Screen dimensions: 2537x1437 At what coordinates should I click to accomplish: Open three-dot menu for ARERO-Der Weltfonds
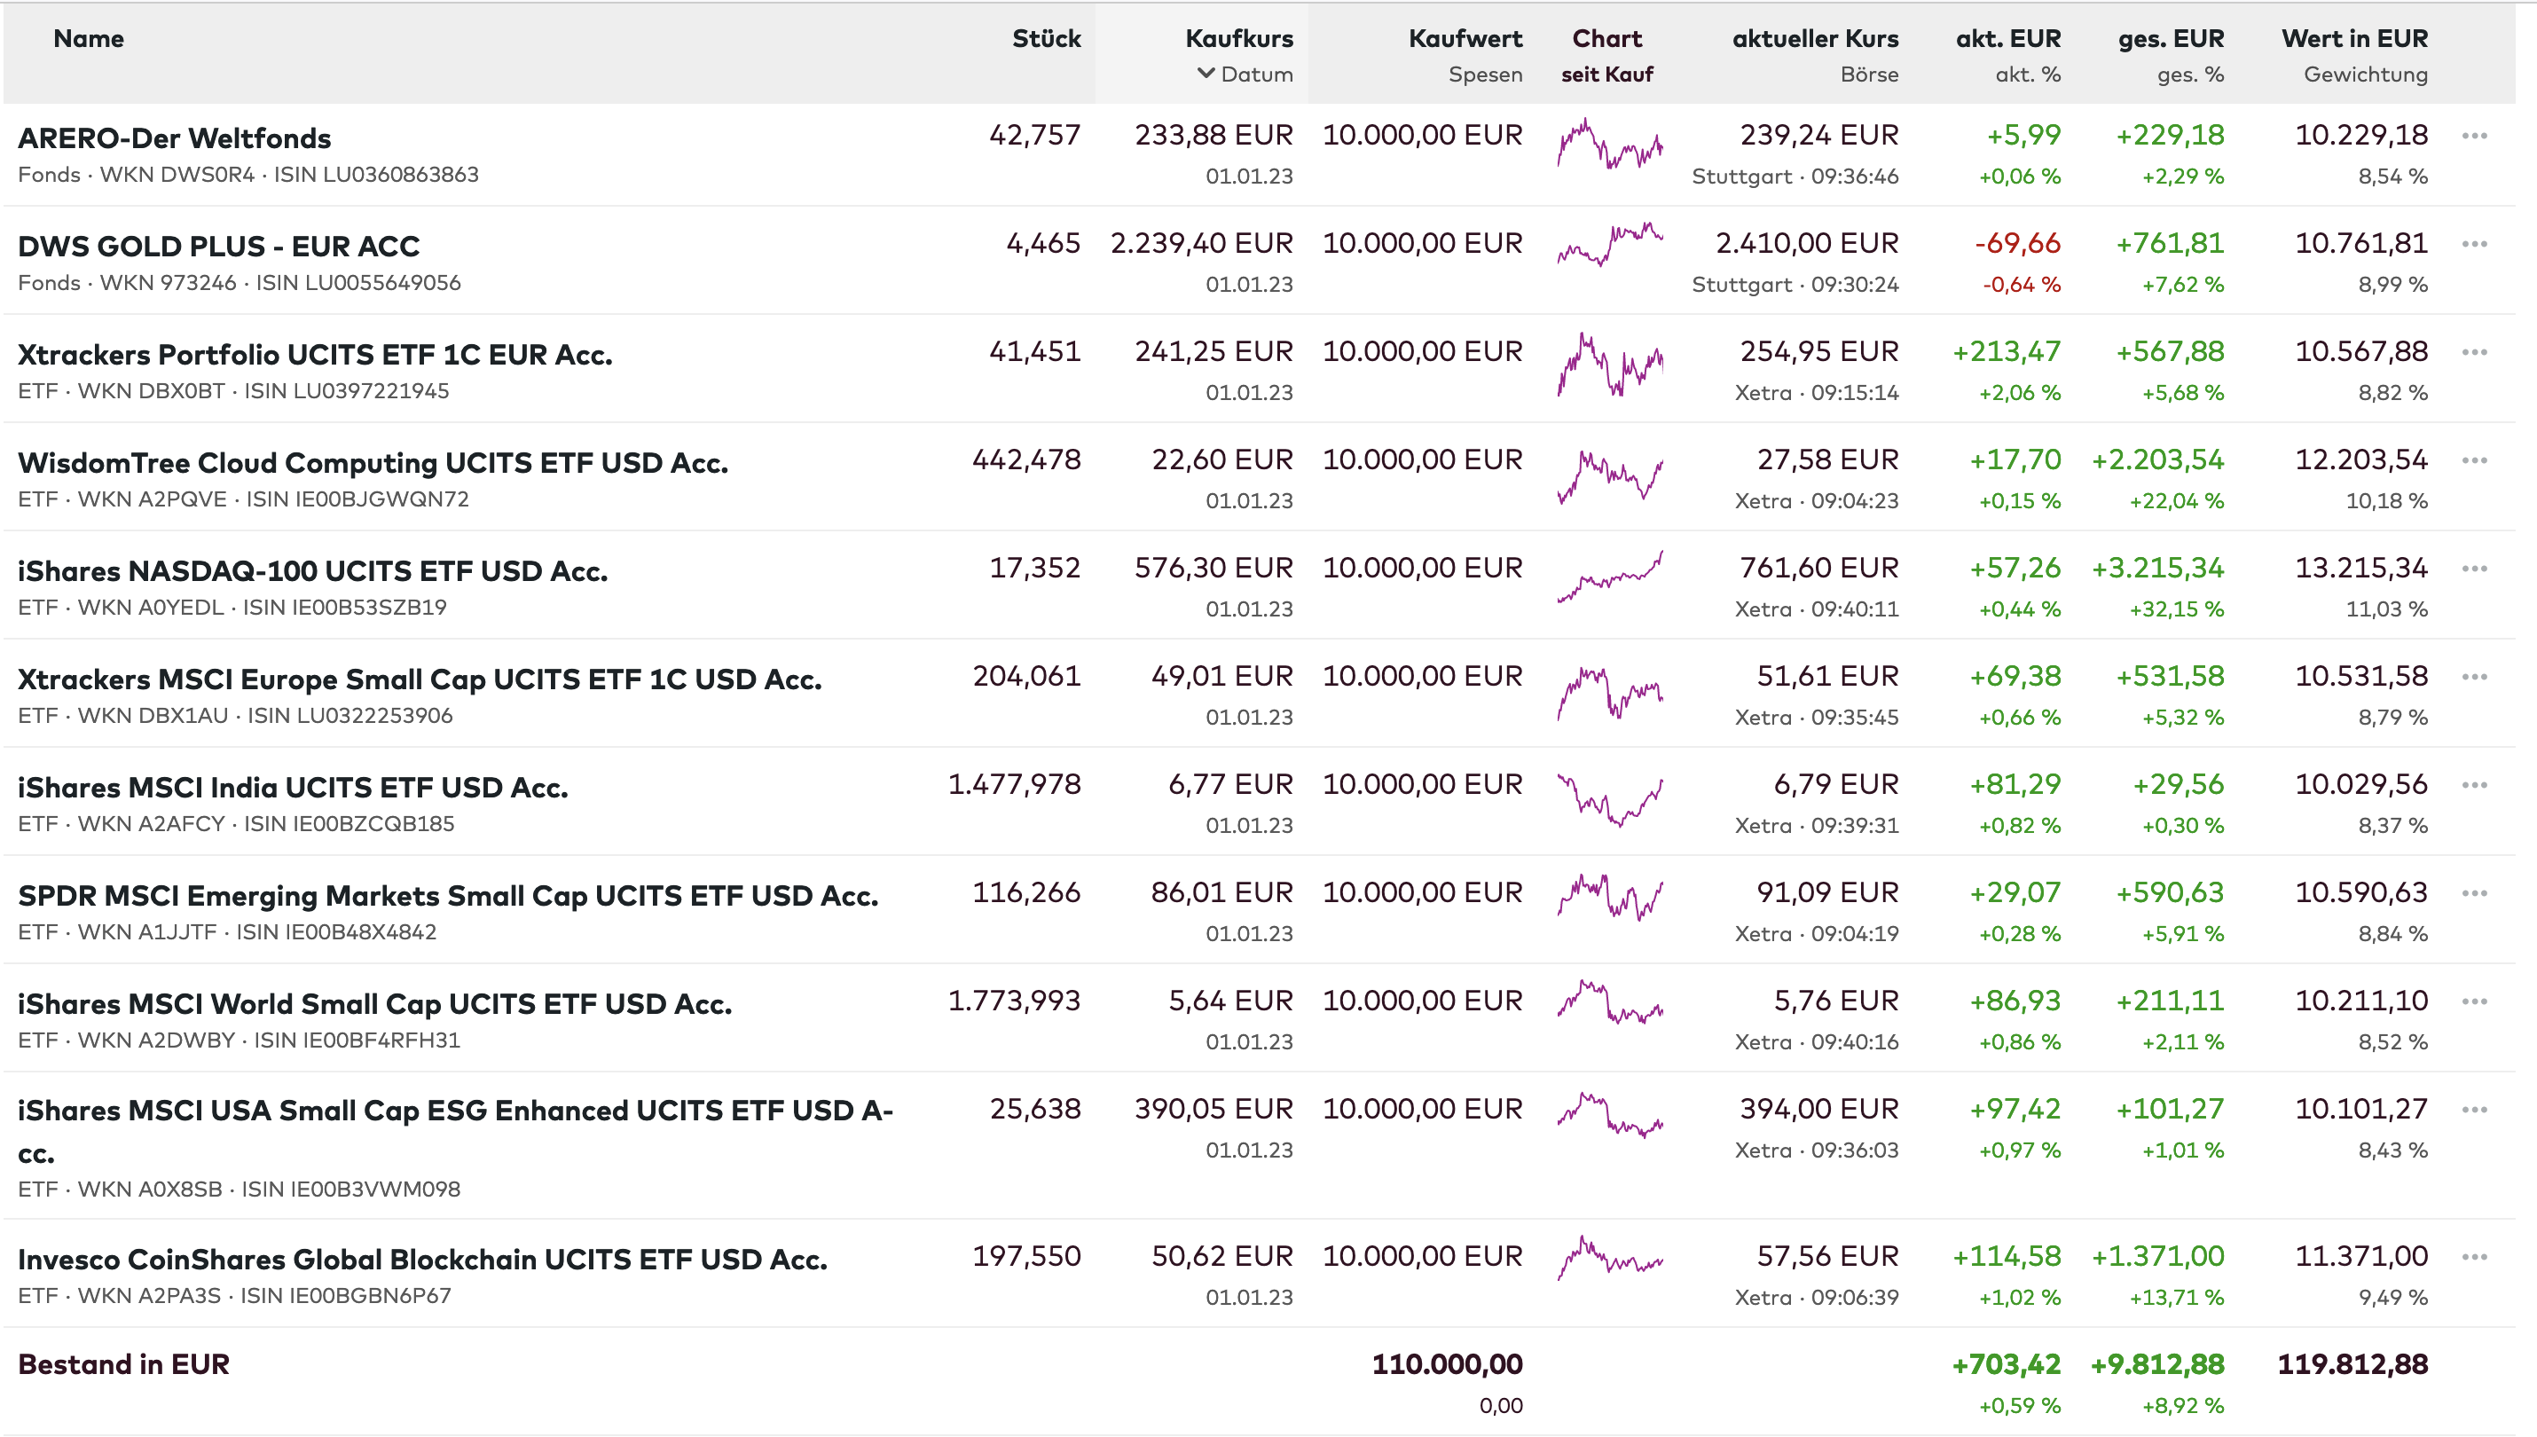point(2473,137)
